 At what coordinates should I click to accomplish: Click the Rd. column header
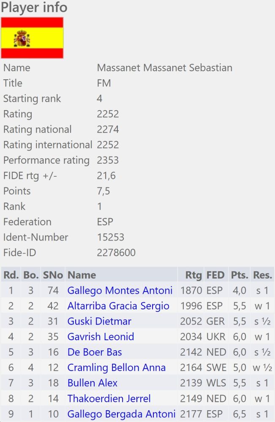coord(11,275)
